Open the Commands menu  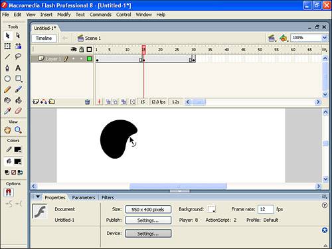100,15
